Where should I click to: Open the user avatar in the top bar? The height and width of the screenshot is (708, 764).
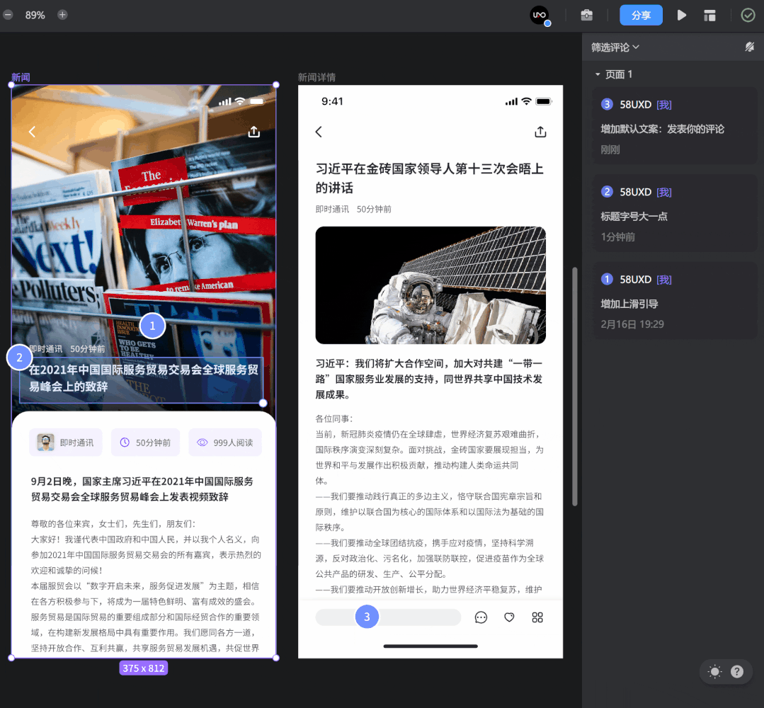(540, 15)
